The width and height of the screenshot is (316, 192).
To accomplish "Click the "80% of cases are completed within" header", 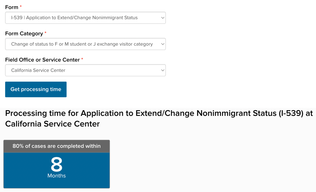I will click(56, 146).
